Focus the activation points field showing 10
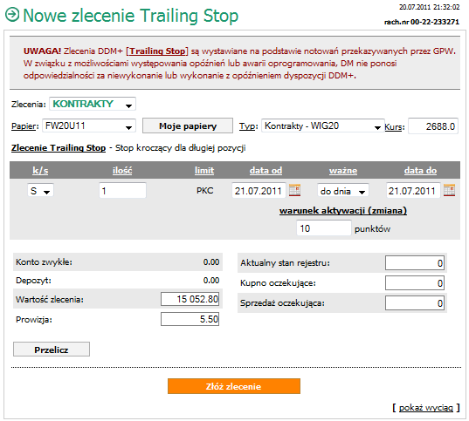Viewport: 469px width, 421px height. (x=324, y=228)
